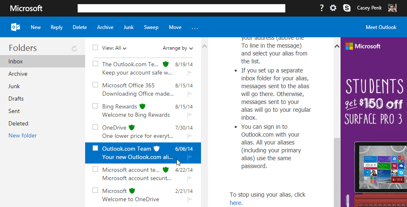Screen dimensions: 407x207
Task: Open the Surface Pro 3 student ad
Action: [x=374, y=122]
